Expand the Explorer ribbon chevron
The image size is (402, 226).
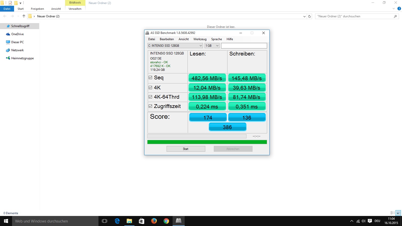pyautogui.click(x=394, y=9)
